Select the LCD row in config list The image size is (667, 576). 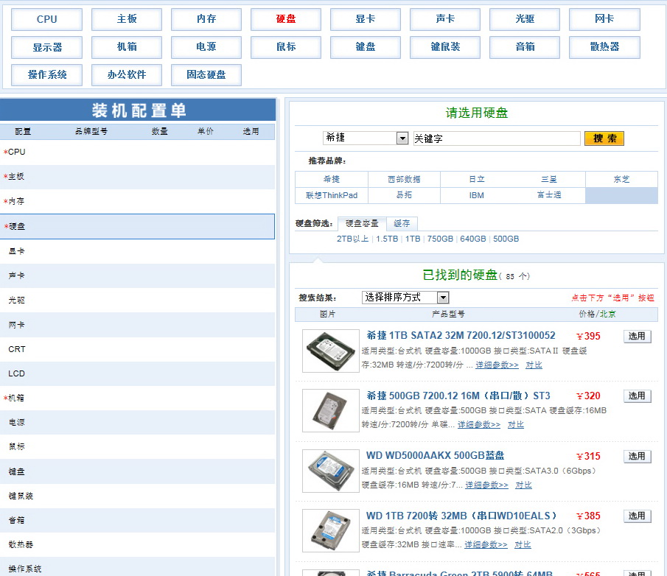coord(137,373)
